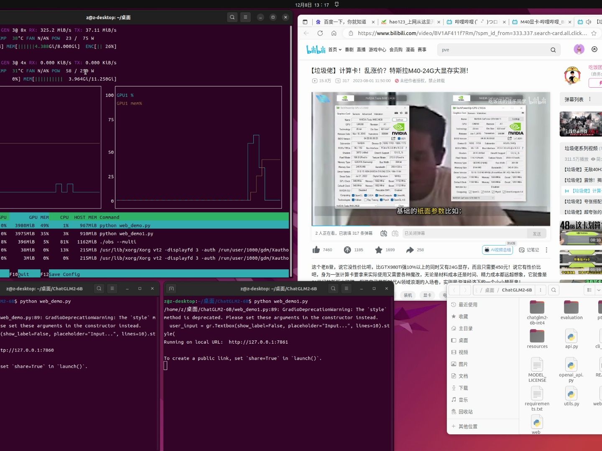Open hamburger menu in web_demo1.py terminal

click(346, 288)
